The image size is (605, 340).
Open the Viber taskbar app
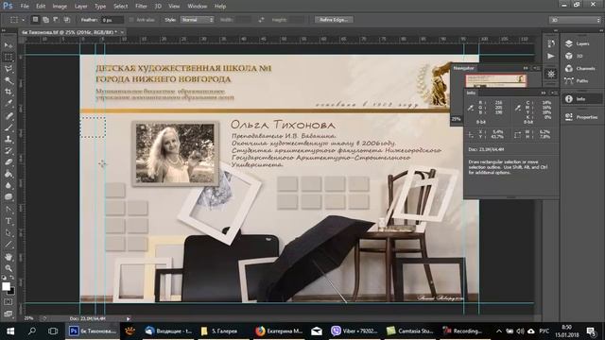click(354, 331)
